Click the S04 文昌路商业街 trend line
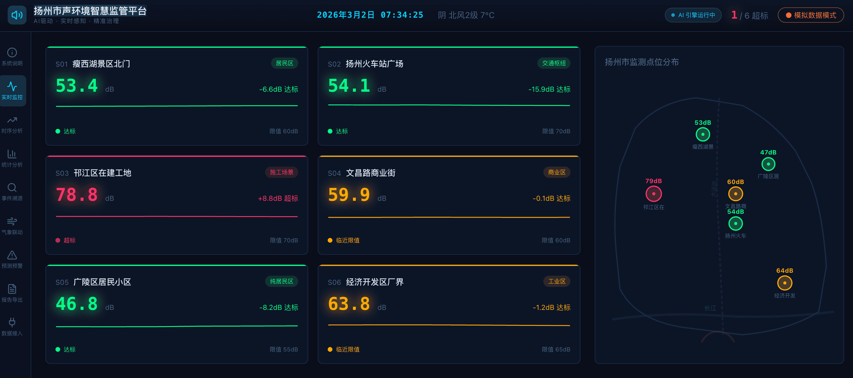Image resolution: width=853 pixels, height=378 pixels. (x=449, y=218)
